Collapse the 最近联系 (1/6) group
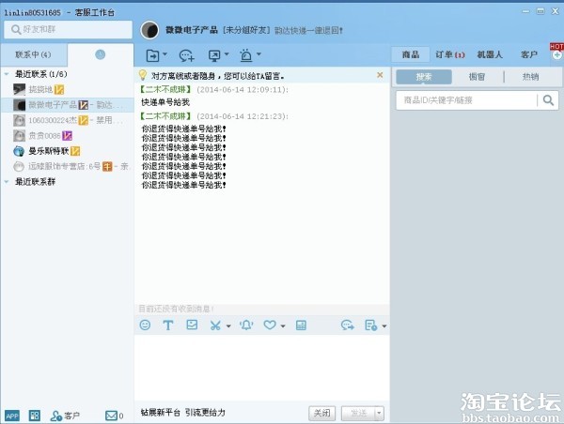The height and width of the screenshot is (424, 564). tap(7, 74)
